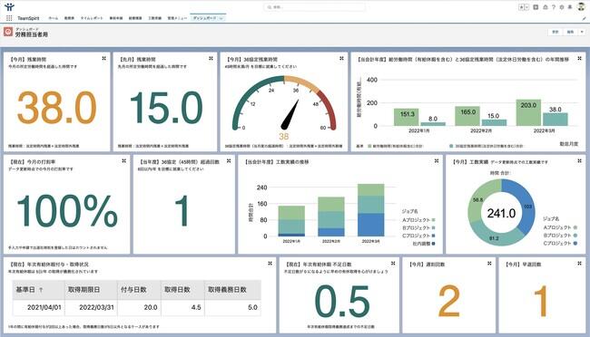The image size is (590, 337).
Task: Click the 151.3 bar for 2022年1月
Action: pyautogui.click(x=407, y=117)
